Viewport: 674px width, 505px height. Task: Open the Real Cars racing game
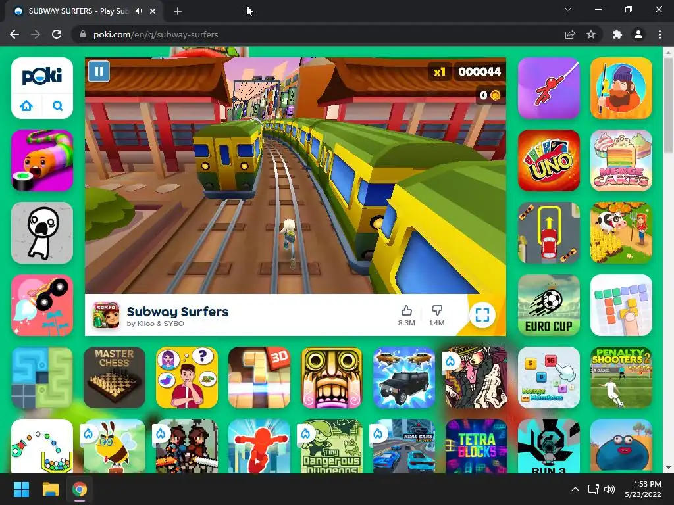[x=404, y=446]
